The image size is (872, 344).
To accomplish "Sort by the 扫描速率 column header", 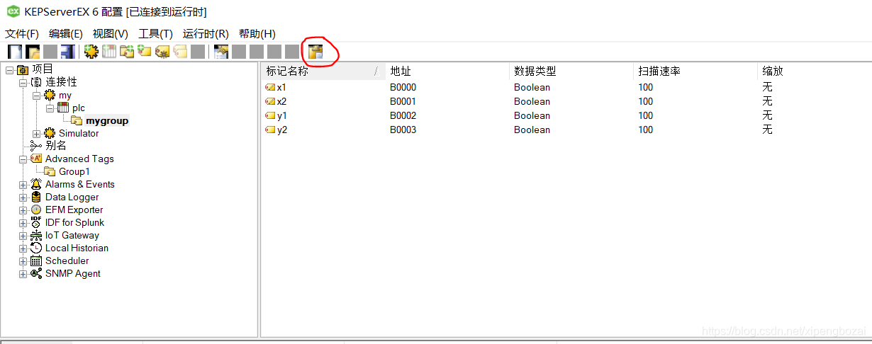I will [695, 71].
